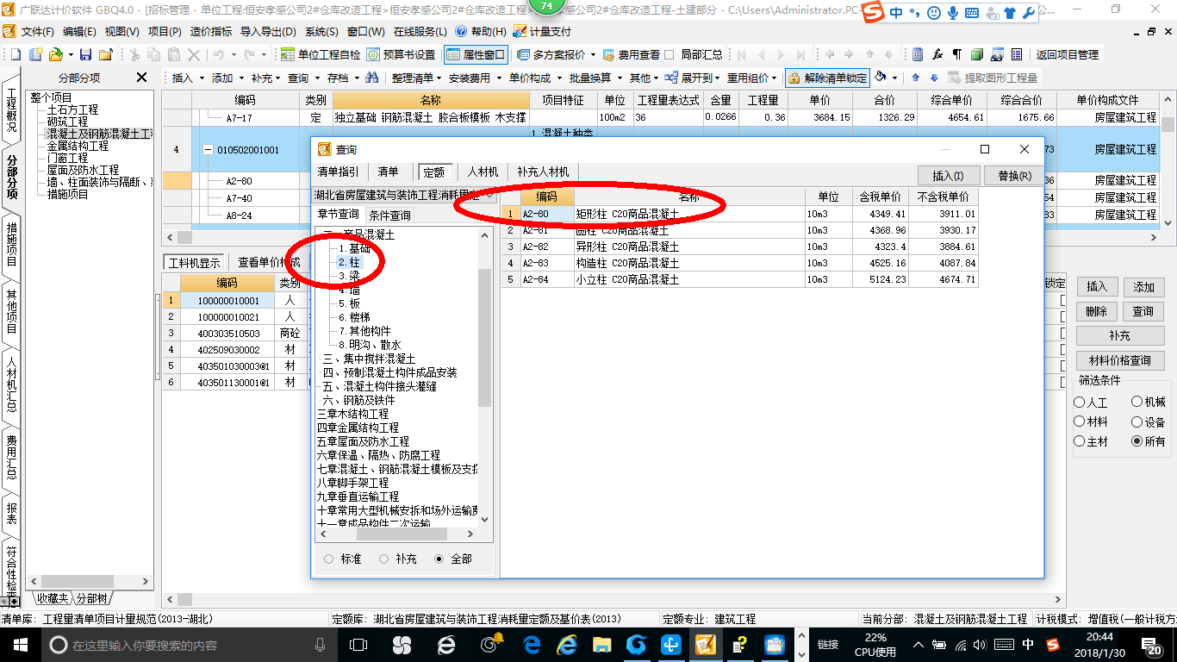Click the blue move-up arrow icon

point(915,78)
